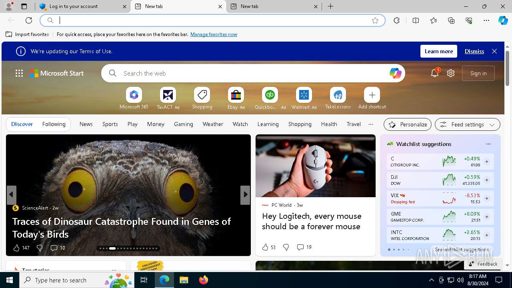Click Import favorites
512x288 pixels.
point(27,34)
